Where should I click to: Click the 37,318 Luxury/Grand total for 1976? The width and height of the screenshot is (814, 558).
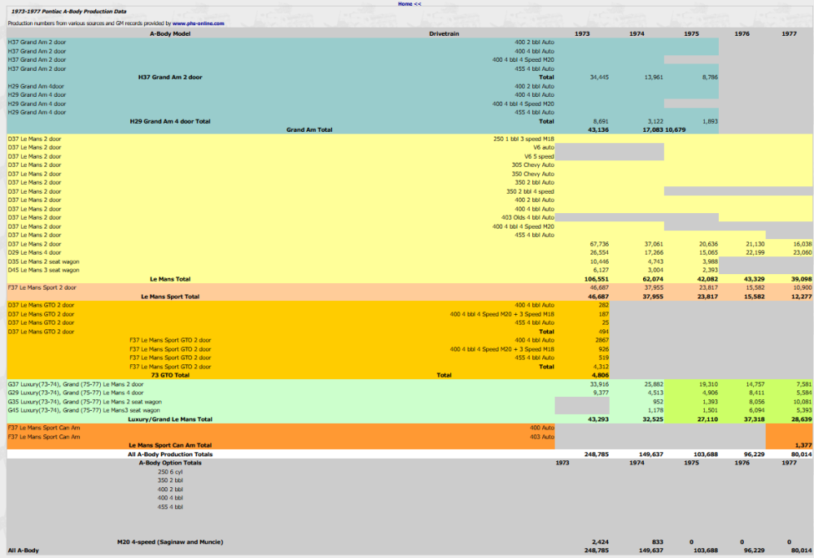(755, 419)
